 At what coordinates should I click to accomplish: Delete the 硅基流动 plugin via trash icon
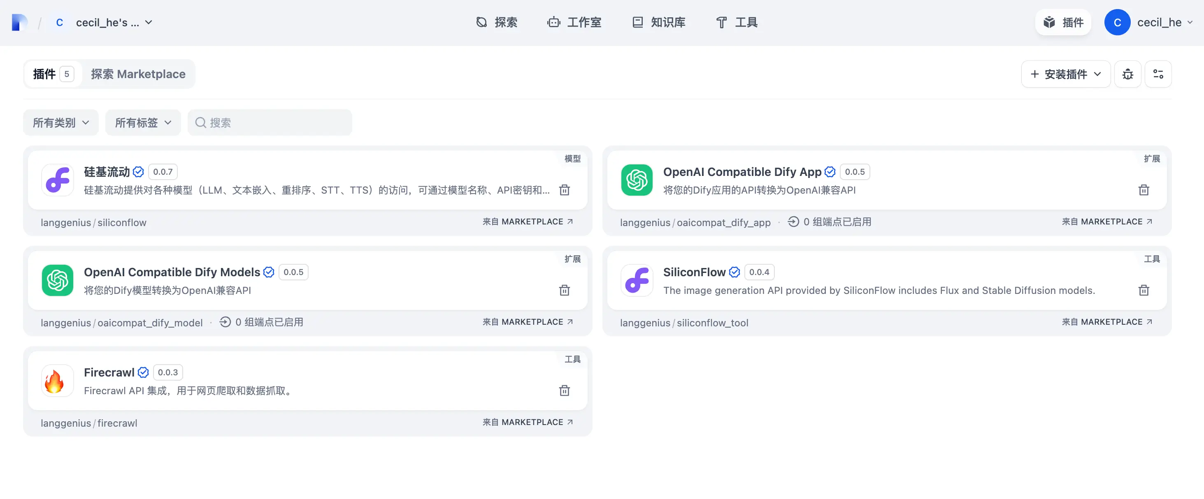[564, 190]
